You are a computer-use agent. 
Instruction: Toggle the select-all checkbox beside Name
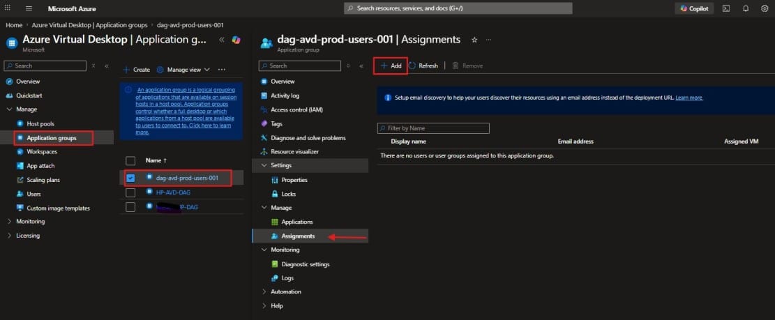click(130, 161)
